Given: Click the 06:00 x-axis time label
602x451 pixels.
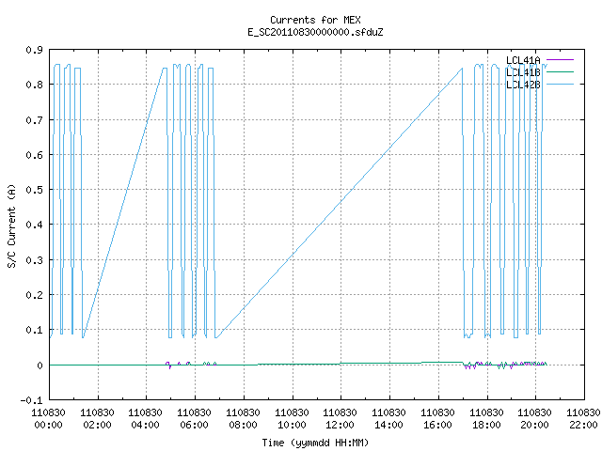Looking at the screenshot, I should (195, 425).
